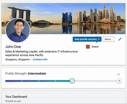Click the More... button

pyautogui.click(x=109, y=39)
